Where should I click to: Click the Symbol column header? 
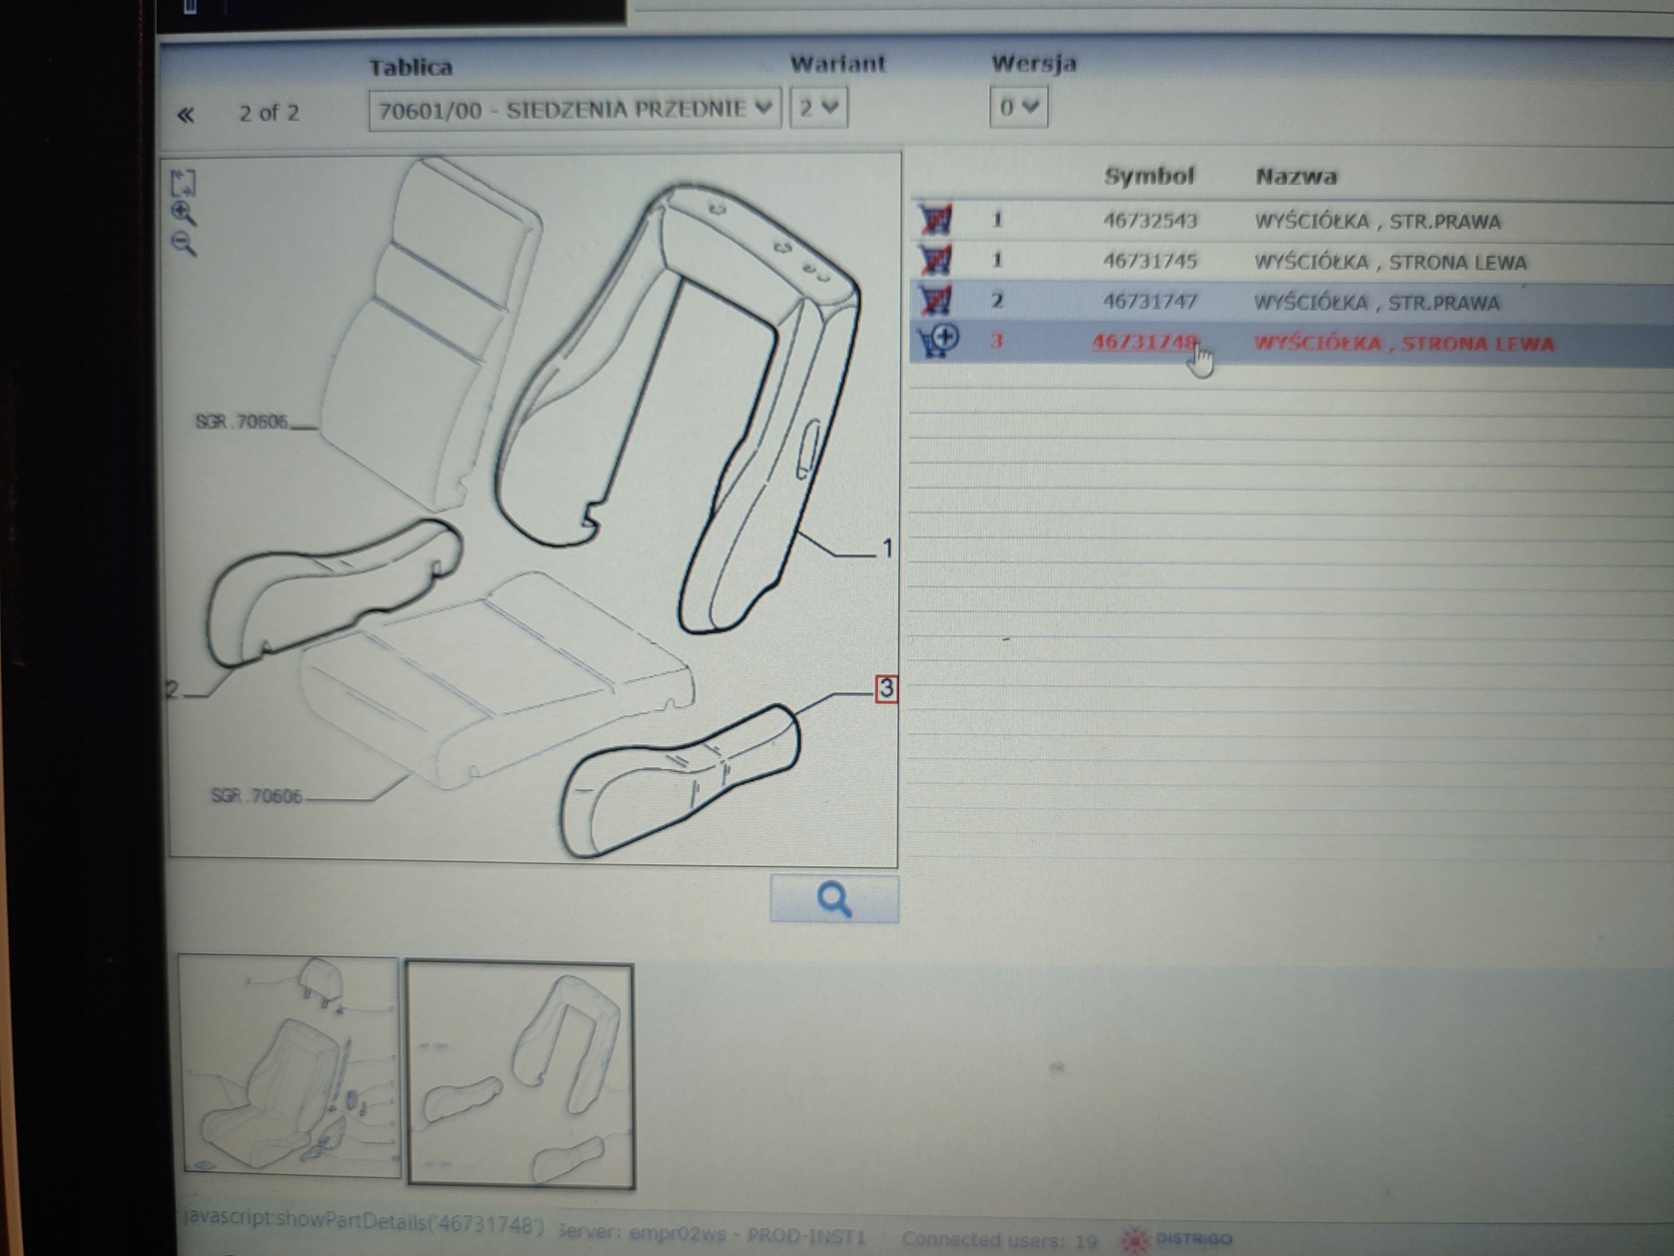click(1149, 177)
